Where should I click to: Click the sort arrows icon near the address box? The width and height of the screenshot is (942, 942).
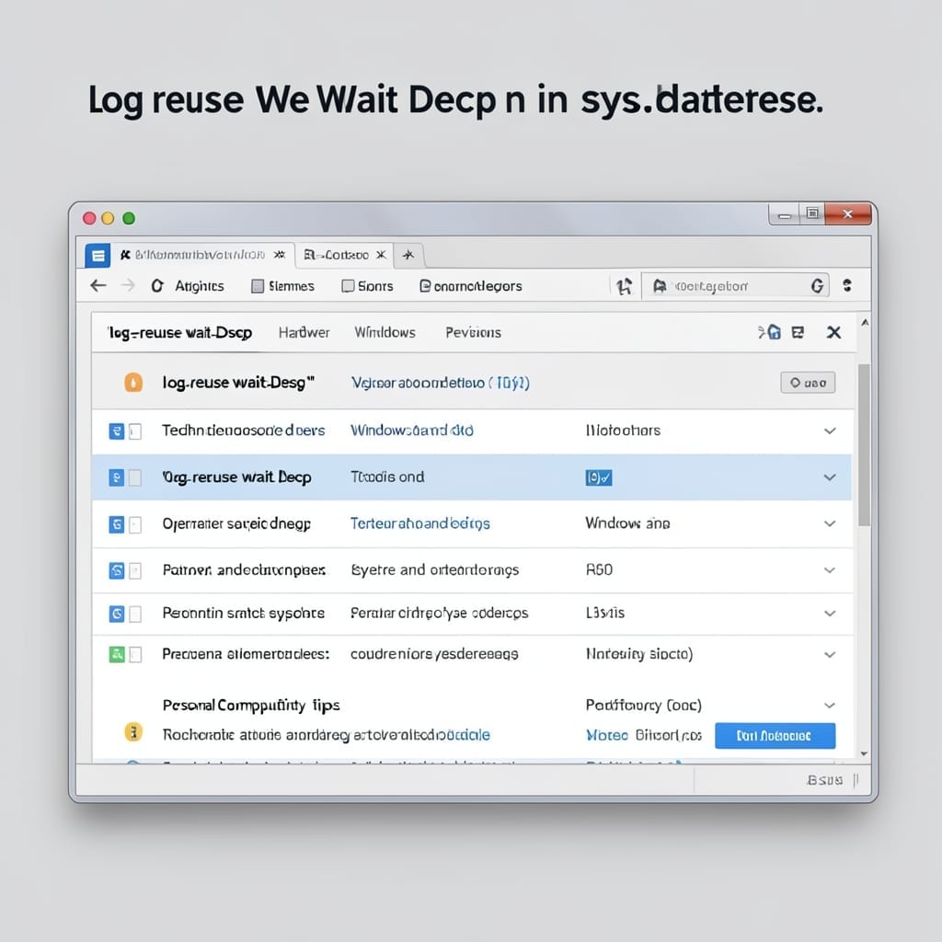pyautogui.click(x=625, y=287)
